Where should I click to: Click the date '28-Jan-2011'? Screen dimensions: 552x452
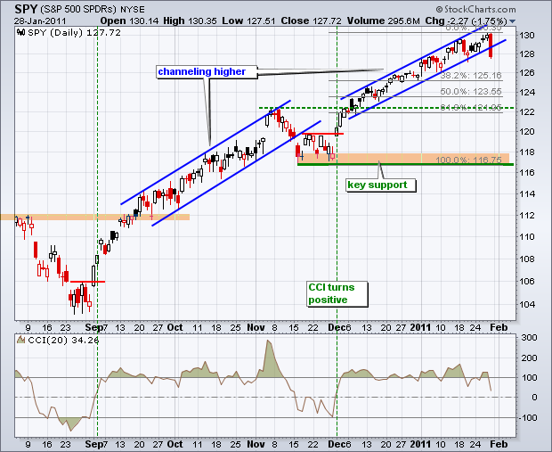(40, 21)
